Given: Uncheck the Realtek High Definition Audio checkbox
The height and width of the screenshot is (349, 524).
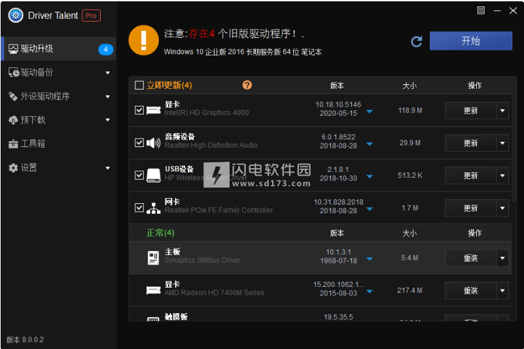Looking at the screenshot, I should pos(139,143).
